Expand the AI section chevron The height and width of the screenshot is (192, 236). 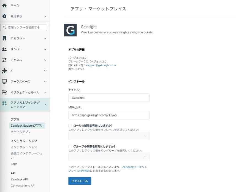click(45, 71)
